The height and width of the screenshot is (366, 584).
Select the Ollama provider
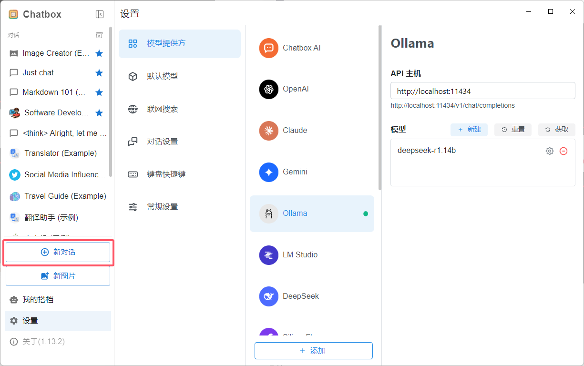[x=312, y=213]
